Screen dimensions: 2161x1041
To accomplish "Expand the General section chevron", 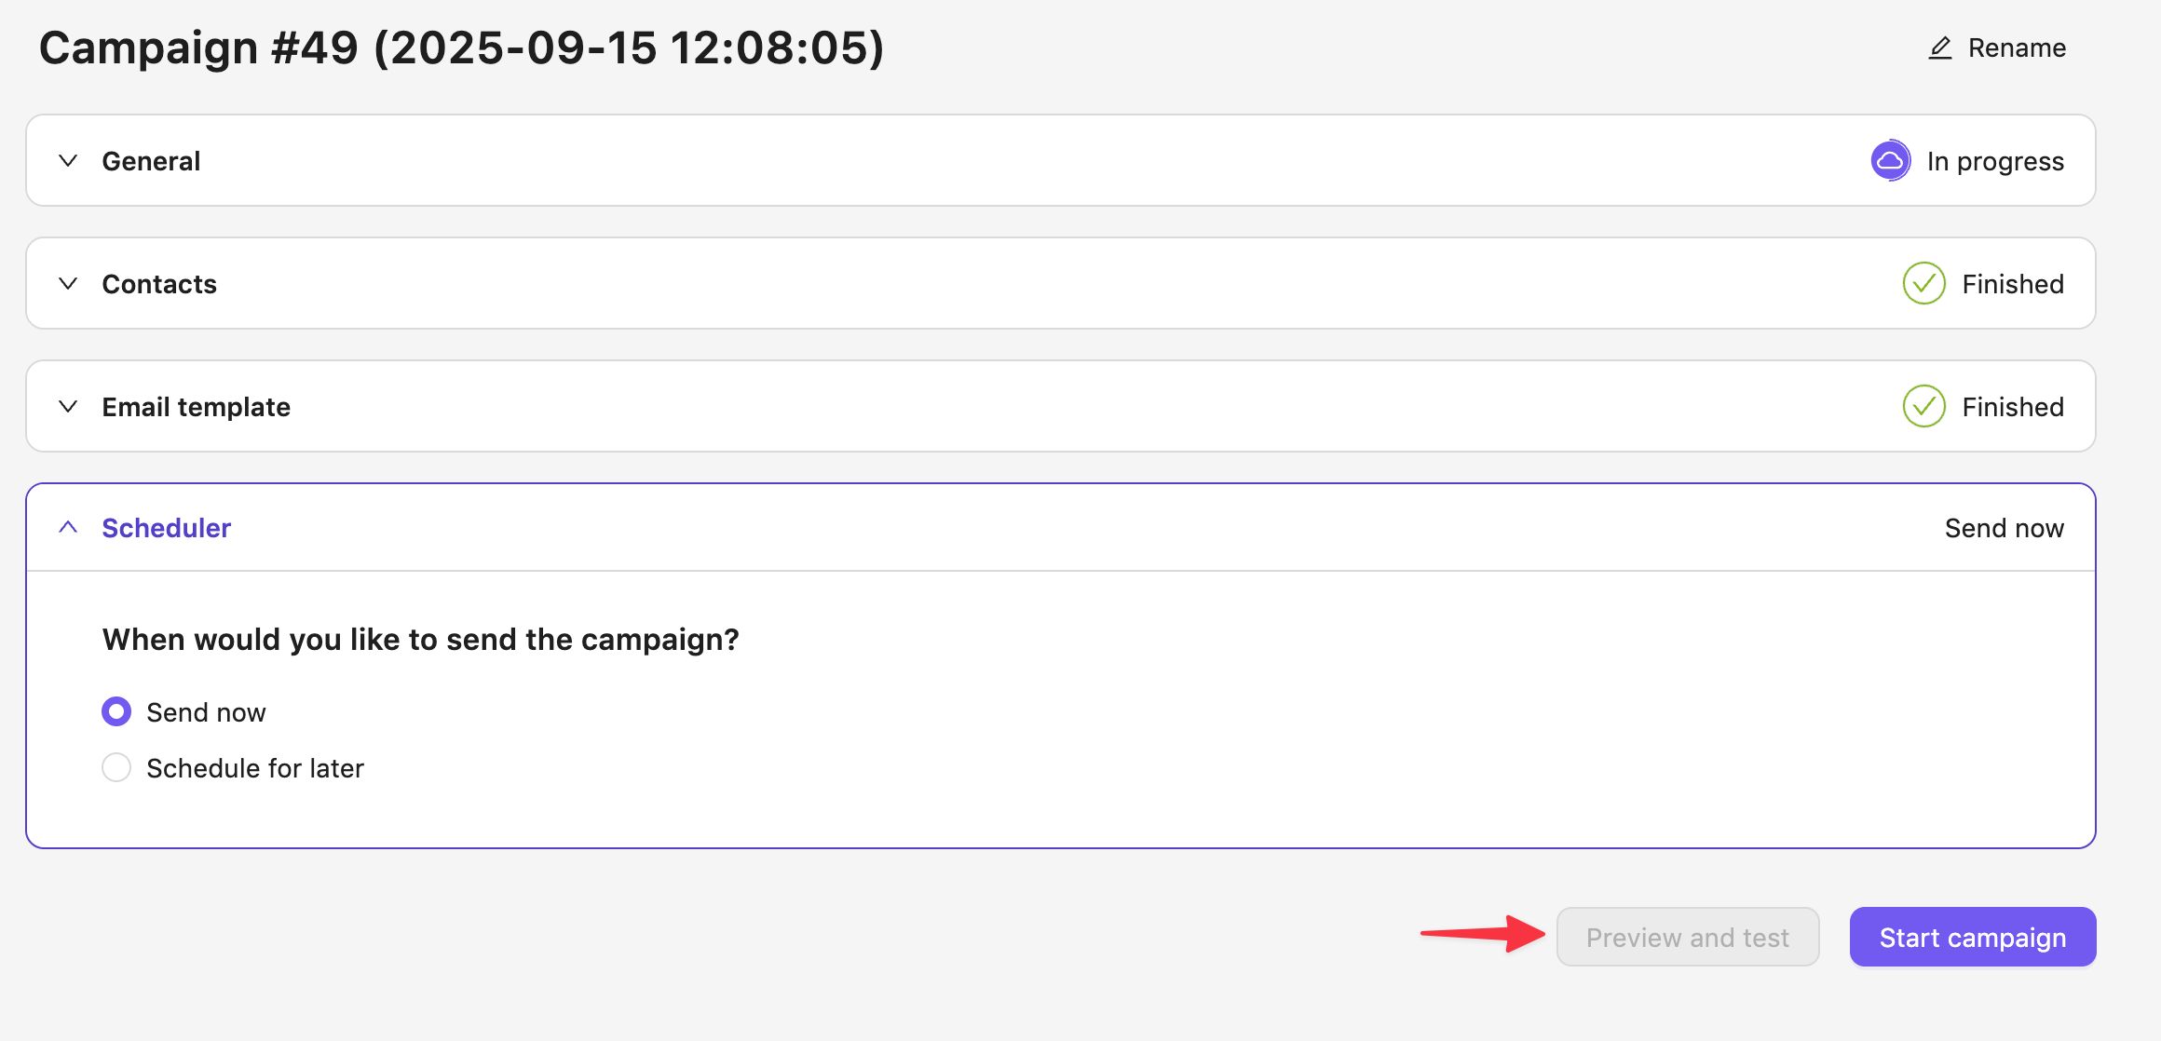I will click(68, 161).
